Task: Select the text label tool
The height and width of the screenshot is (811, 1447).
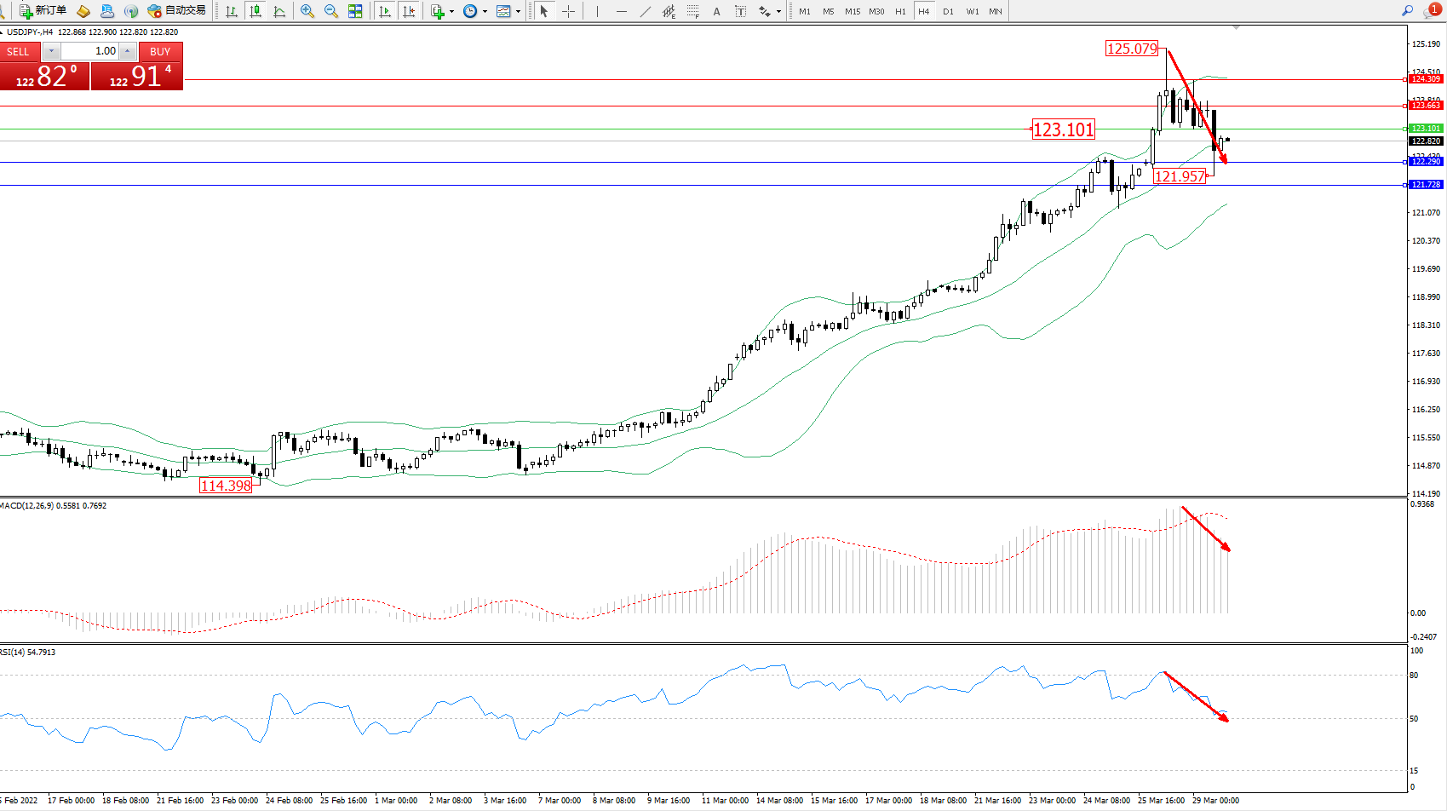Action: (741, 11)
